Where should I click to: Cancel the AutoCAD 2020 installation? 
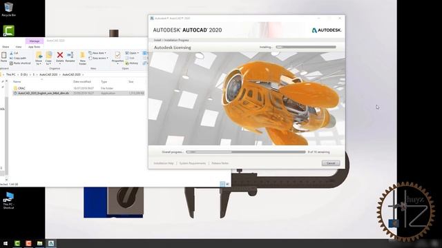pos(331,163)
